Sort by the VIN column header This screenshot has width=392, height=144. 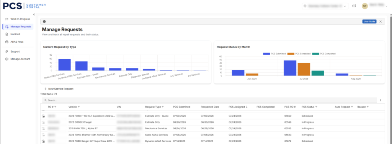(119, 107)
